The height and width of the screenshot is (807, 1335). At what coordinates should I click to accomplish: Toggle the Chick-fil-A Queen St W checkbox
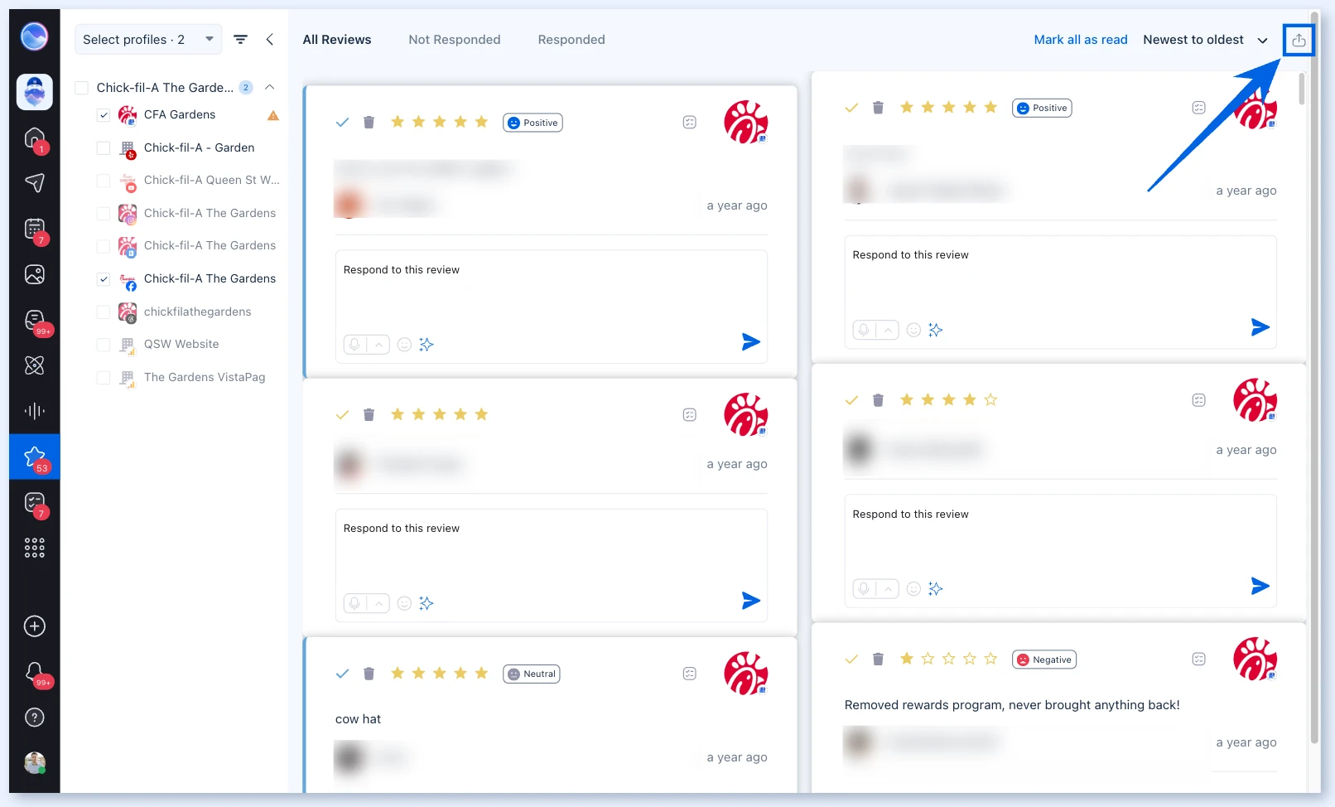[104, 181]
